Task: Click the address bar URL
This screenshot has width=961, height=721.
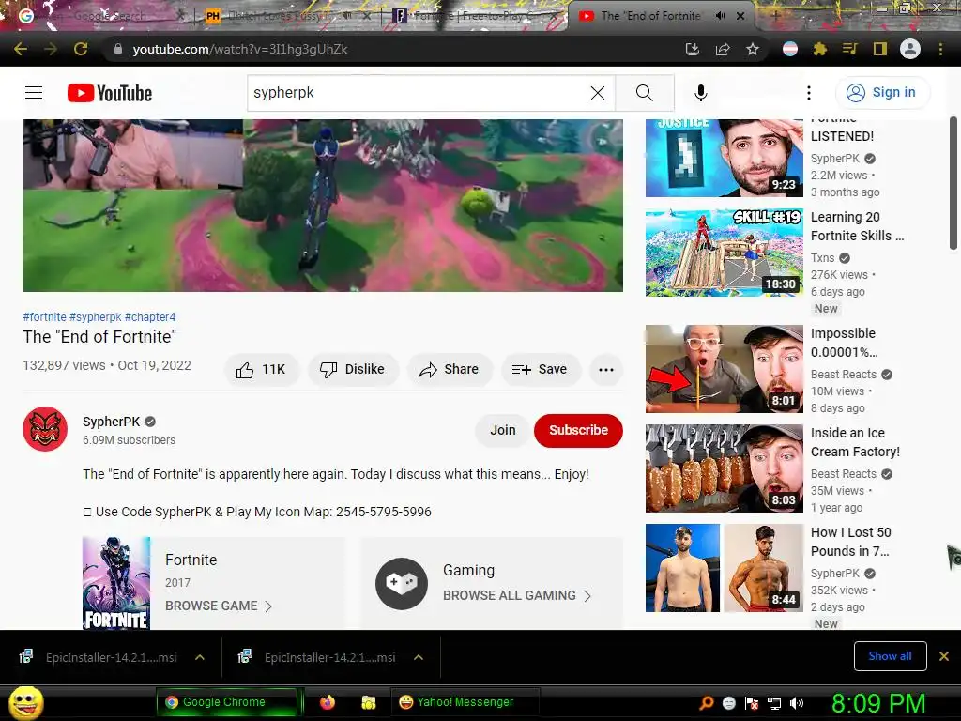Action: (239, 49)
